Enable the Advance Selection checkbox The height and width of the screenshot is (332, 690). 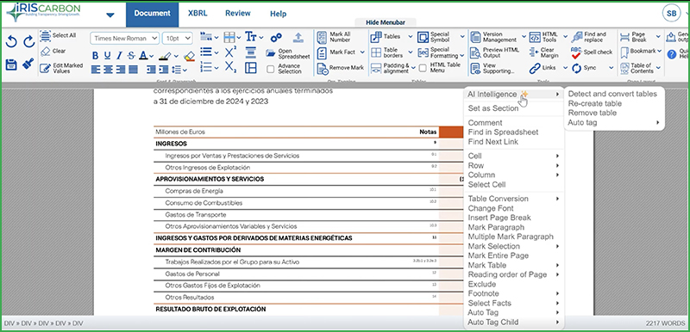click(x=271, y=69)
